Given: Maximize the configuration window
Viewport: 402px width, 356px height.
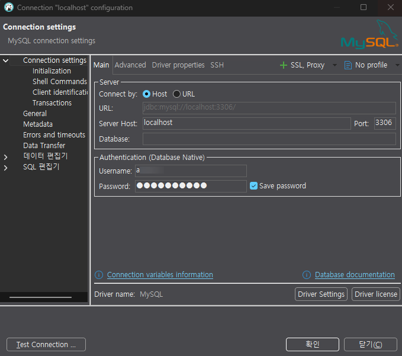Looking at the screenshot, I should 364,7.
